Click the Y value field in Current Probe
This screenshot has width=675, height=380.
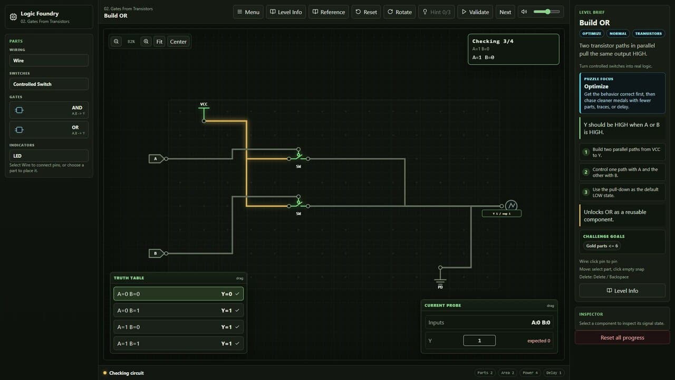click(479, 340)
